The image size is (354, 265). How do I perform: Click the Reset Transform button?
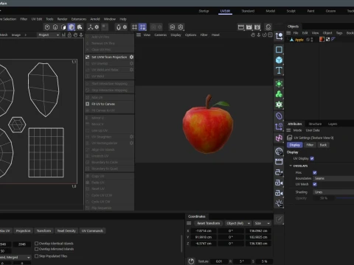208,223
